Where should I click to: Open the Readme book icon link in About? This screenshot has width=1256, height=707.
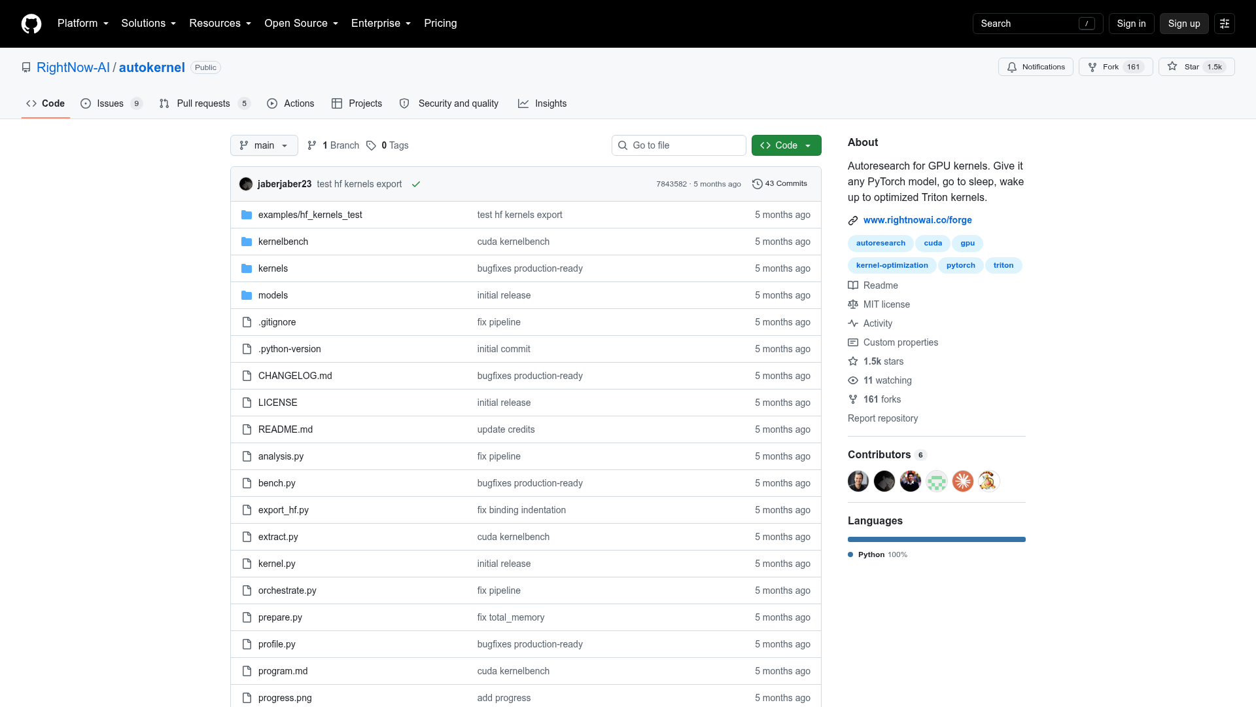tap(873, 285)
